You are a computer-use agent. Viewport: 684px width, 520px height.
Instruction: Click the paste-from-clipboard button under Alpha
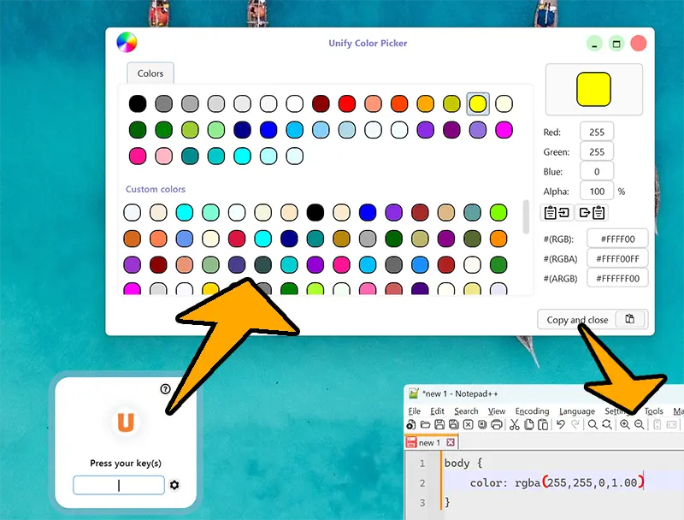(x=557, y=212)
